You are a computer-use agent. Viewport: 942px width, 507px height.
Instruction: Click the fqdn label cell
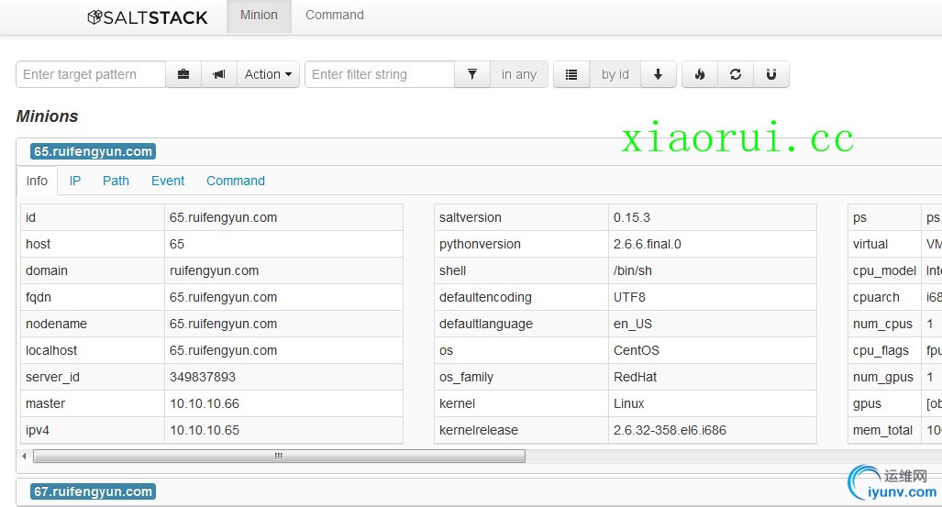click(x=93, y=297)
